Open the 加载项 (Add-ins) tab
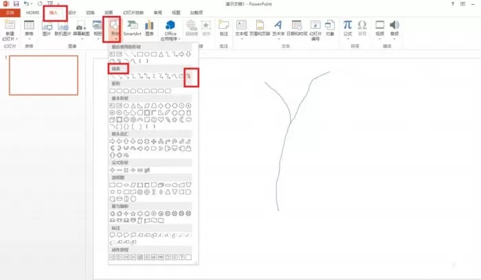Image resolution: width=481 pixels, height=280 pixels. 197,12
